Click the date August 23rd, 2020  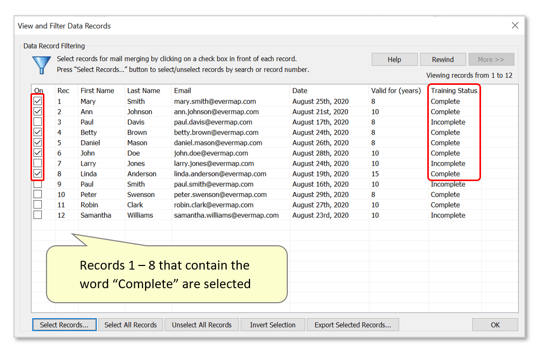pos(320,215)
